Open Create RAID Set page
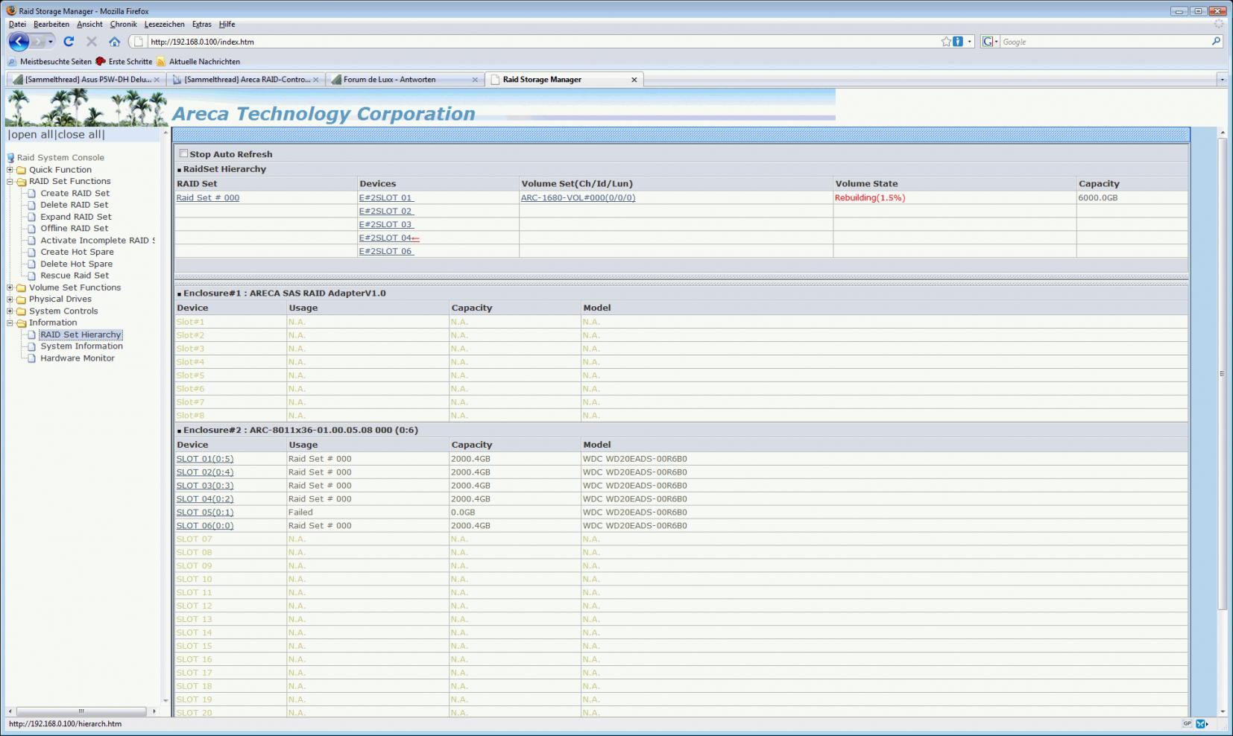 (75, 193)
